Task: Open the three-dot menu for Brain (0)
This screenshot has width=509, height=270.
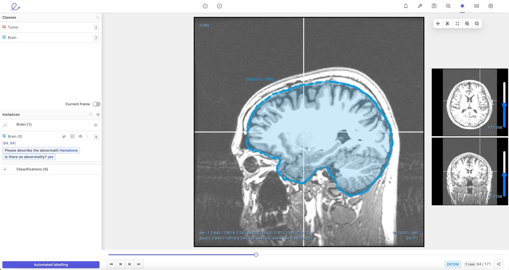Action: click(87, 136)
